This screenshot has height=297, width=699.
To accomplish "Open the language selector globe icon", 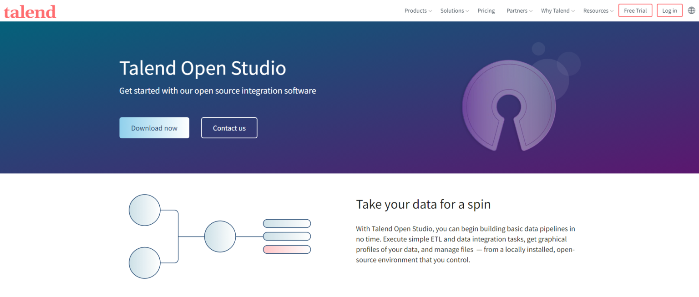I will 692,10.
